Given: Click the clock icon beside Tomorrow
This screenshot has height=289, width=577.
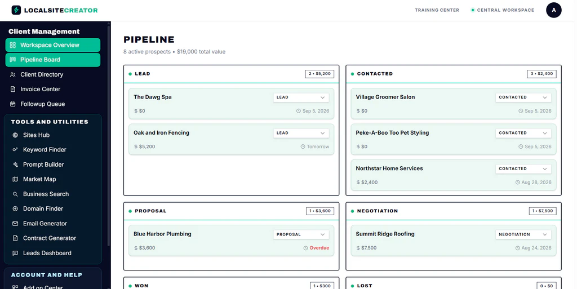Looking at the screenshot, I should point(303,146).
